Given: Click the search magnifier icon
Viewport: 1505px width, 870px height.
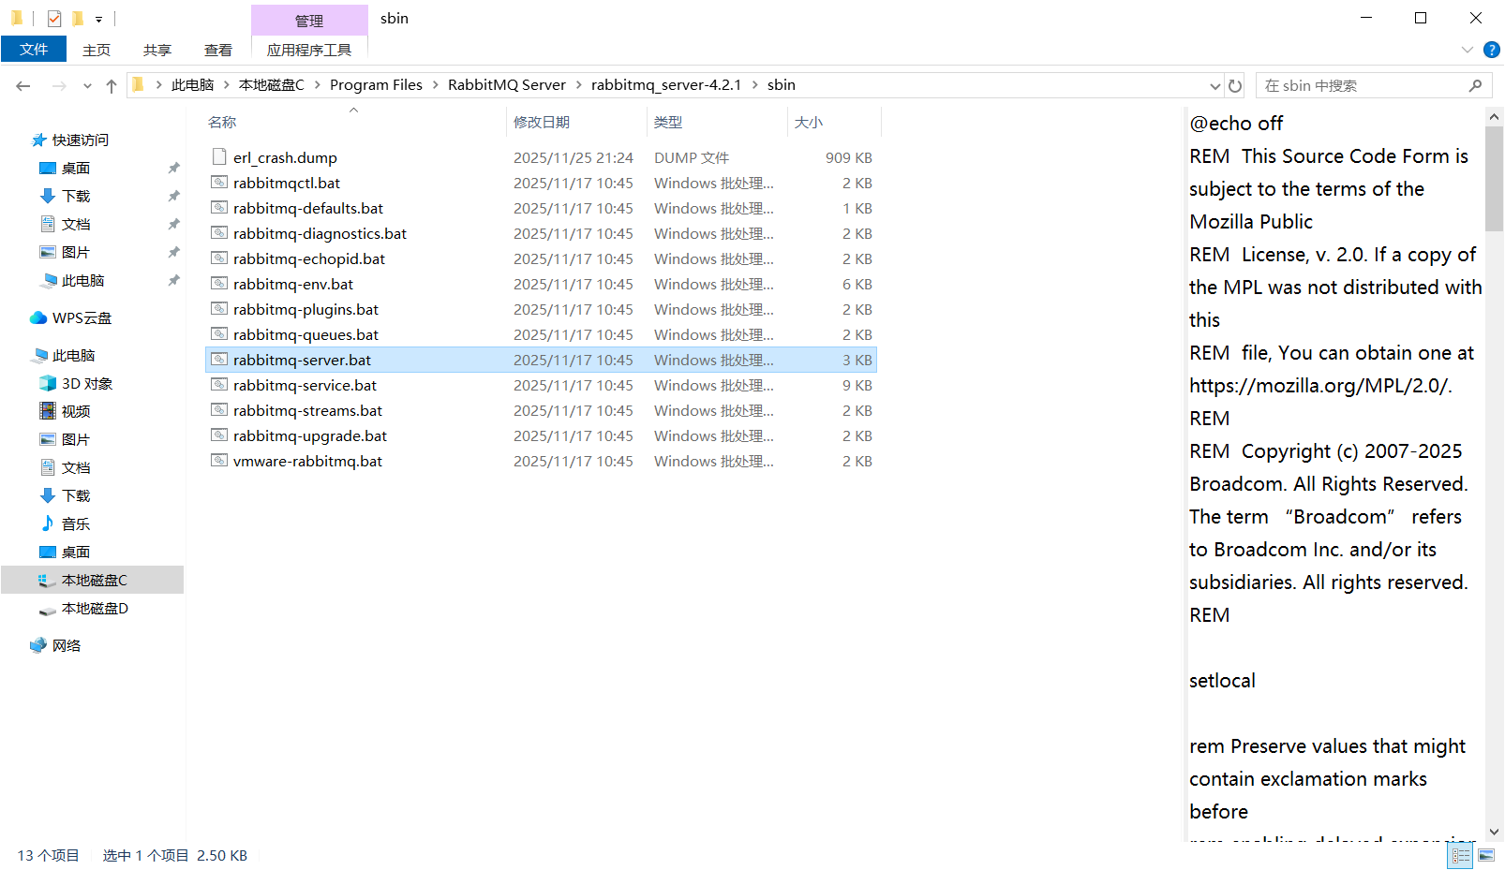Looking at the screenshot, I should tap(1475, 85).
